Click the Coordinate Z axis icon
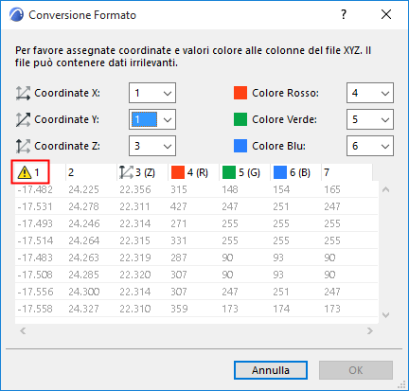This screenshot has width=409, height=391. click(x=23, y=146)
